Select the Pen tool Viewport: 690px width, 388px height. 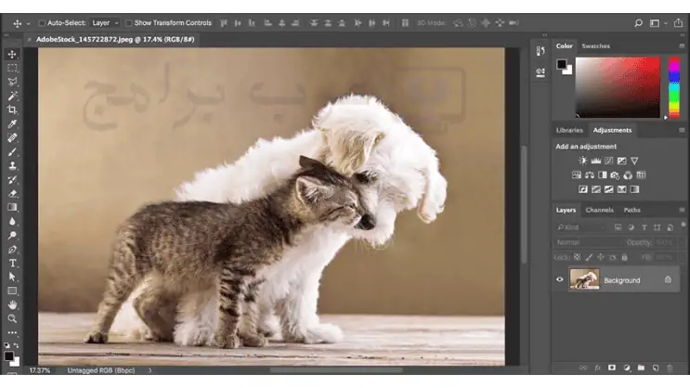[12, 250]
